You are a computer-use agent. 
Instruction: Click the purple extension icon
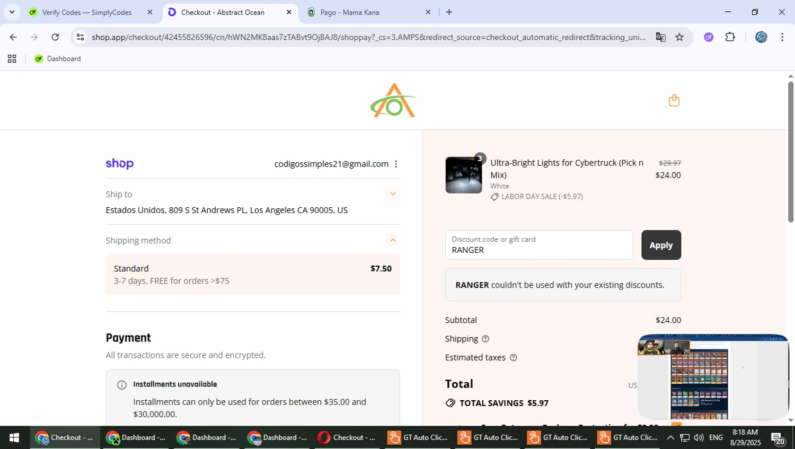click(x=709, y=37)
